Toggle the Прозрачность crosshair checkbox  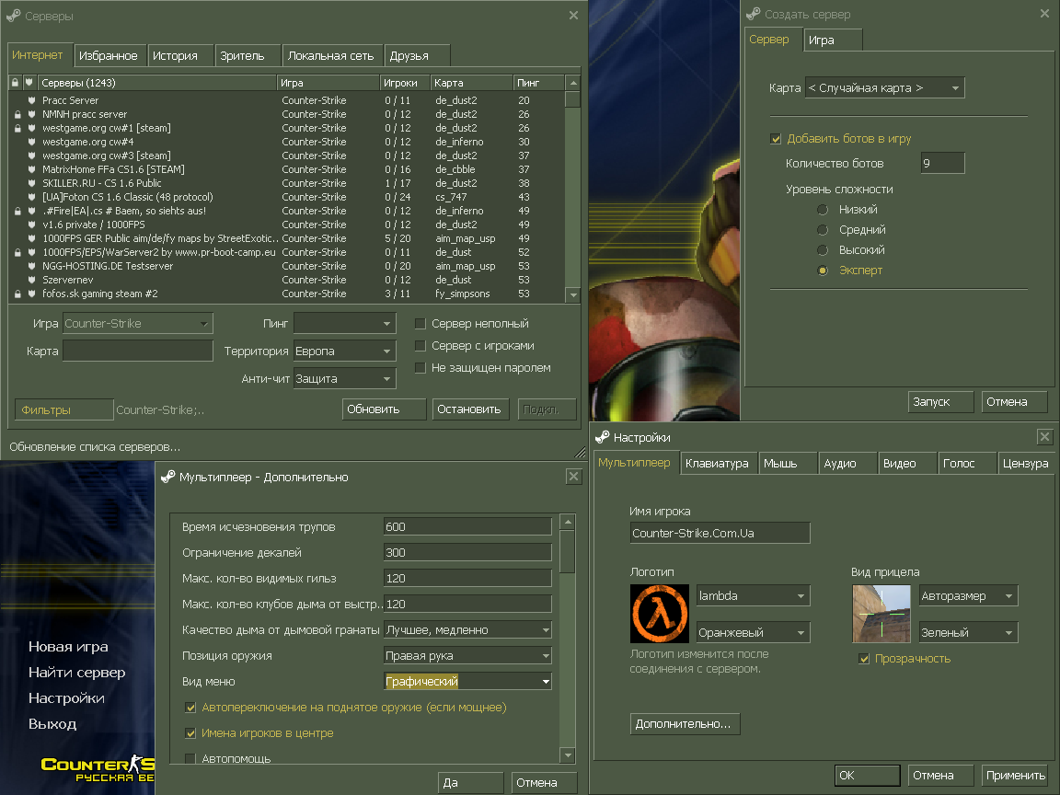[864, 659]
